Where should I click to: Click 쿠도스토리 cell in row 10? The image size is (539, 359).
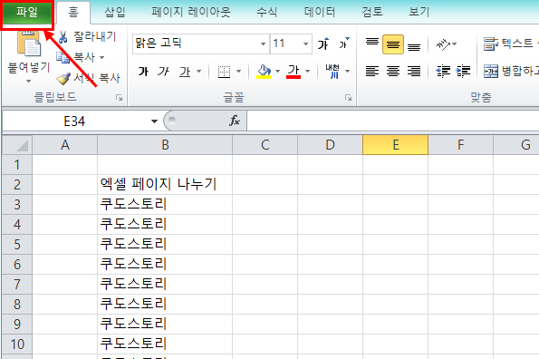coord(165,344)
